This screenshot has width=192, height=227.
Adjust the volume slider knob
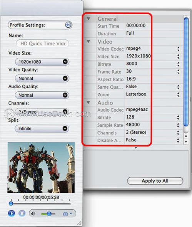tap(49, 214)
